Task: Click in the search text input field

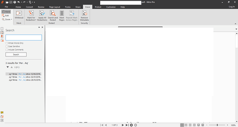Action: 24,37
